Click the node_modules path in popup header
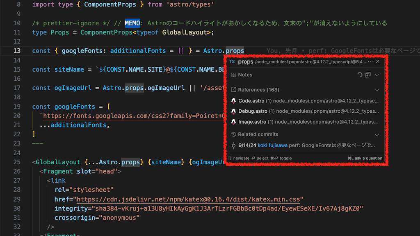The image size is (420, 236). coord(310,62)
